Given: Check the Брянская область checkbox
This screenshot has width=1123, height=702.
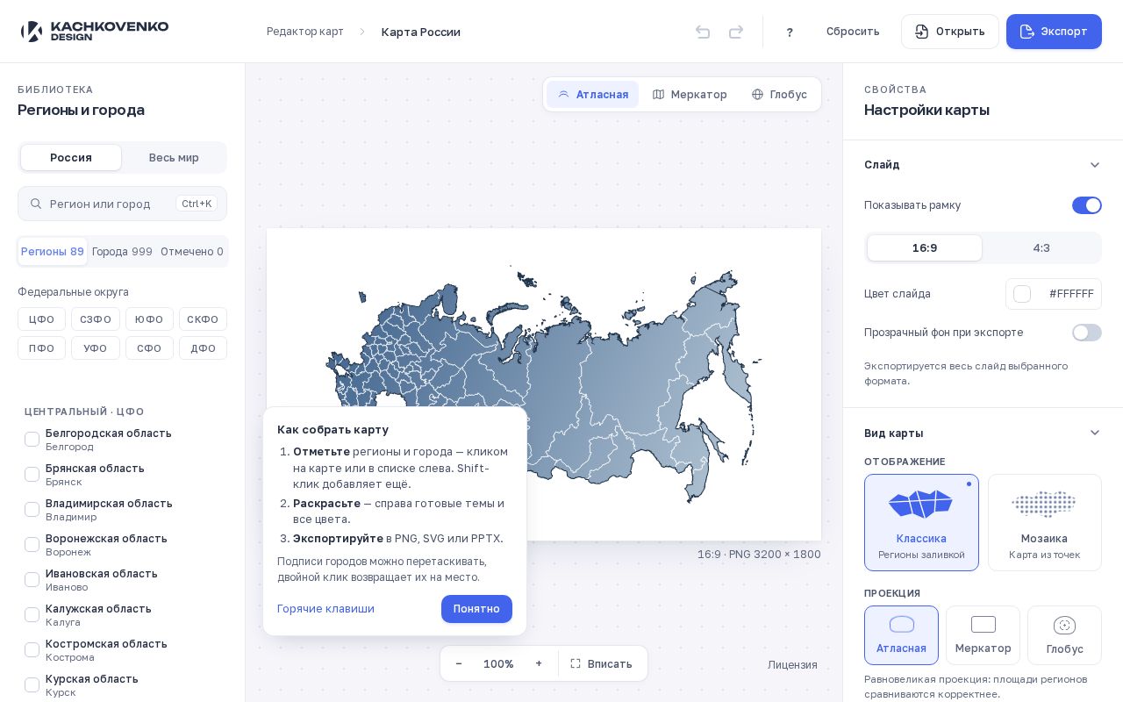Looking at the screenshot, I should (32, 475).
